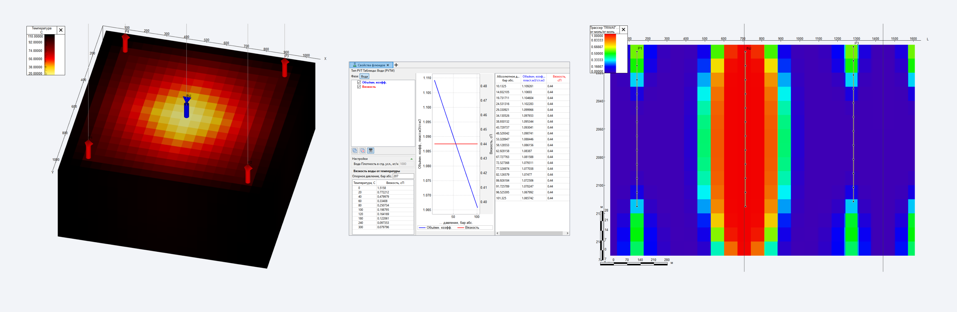This screenshot has height=312, width=957.
Task: Click the PVT table horizontal scrollbar thumb
Action: [531, 233]
